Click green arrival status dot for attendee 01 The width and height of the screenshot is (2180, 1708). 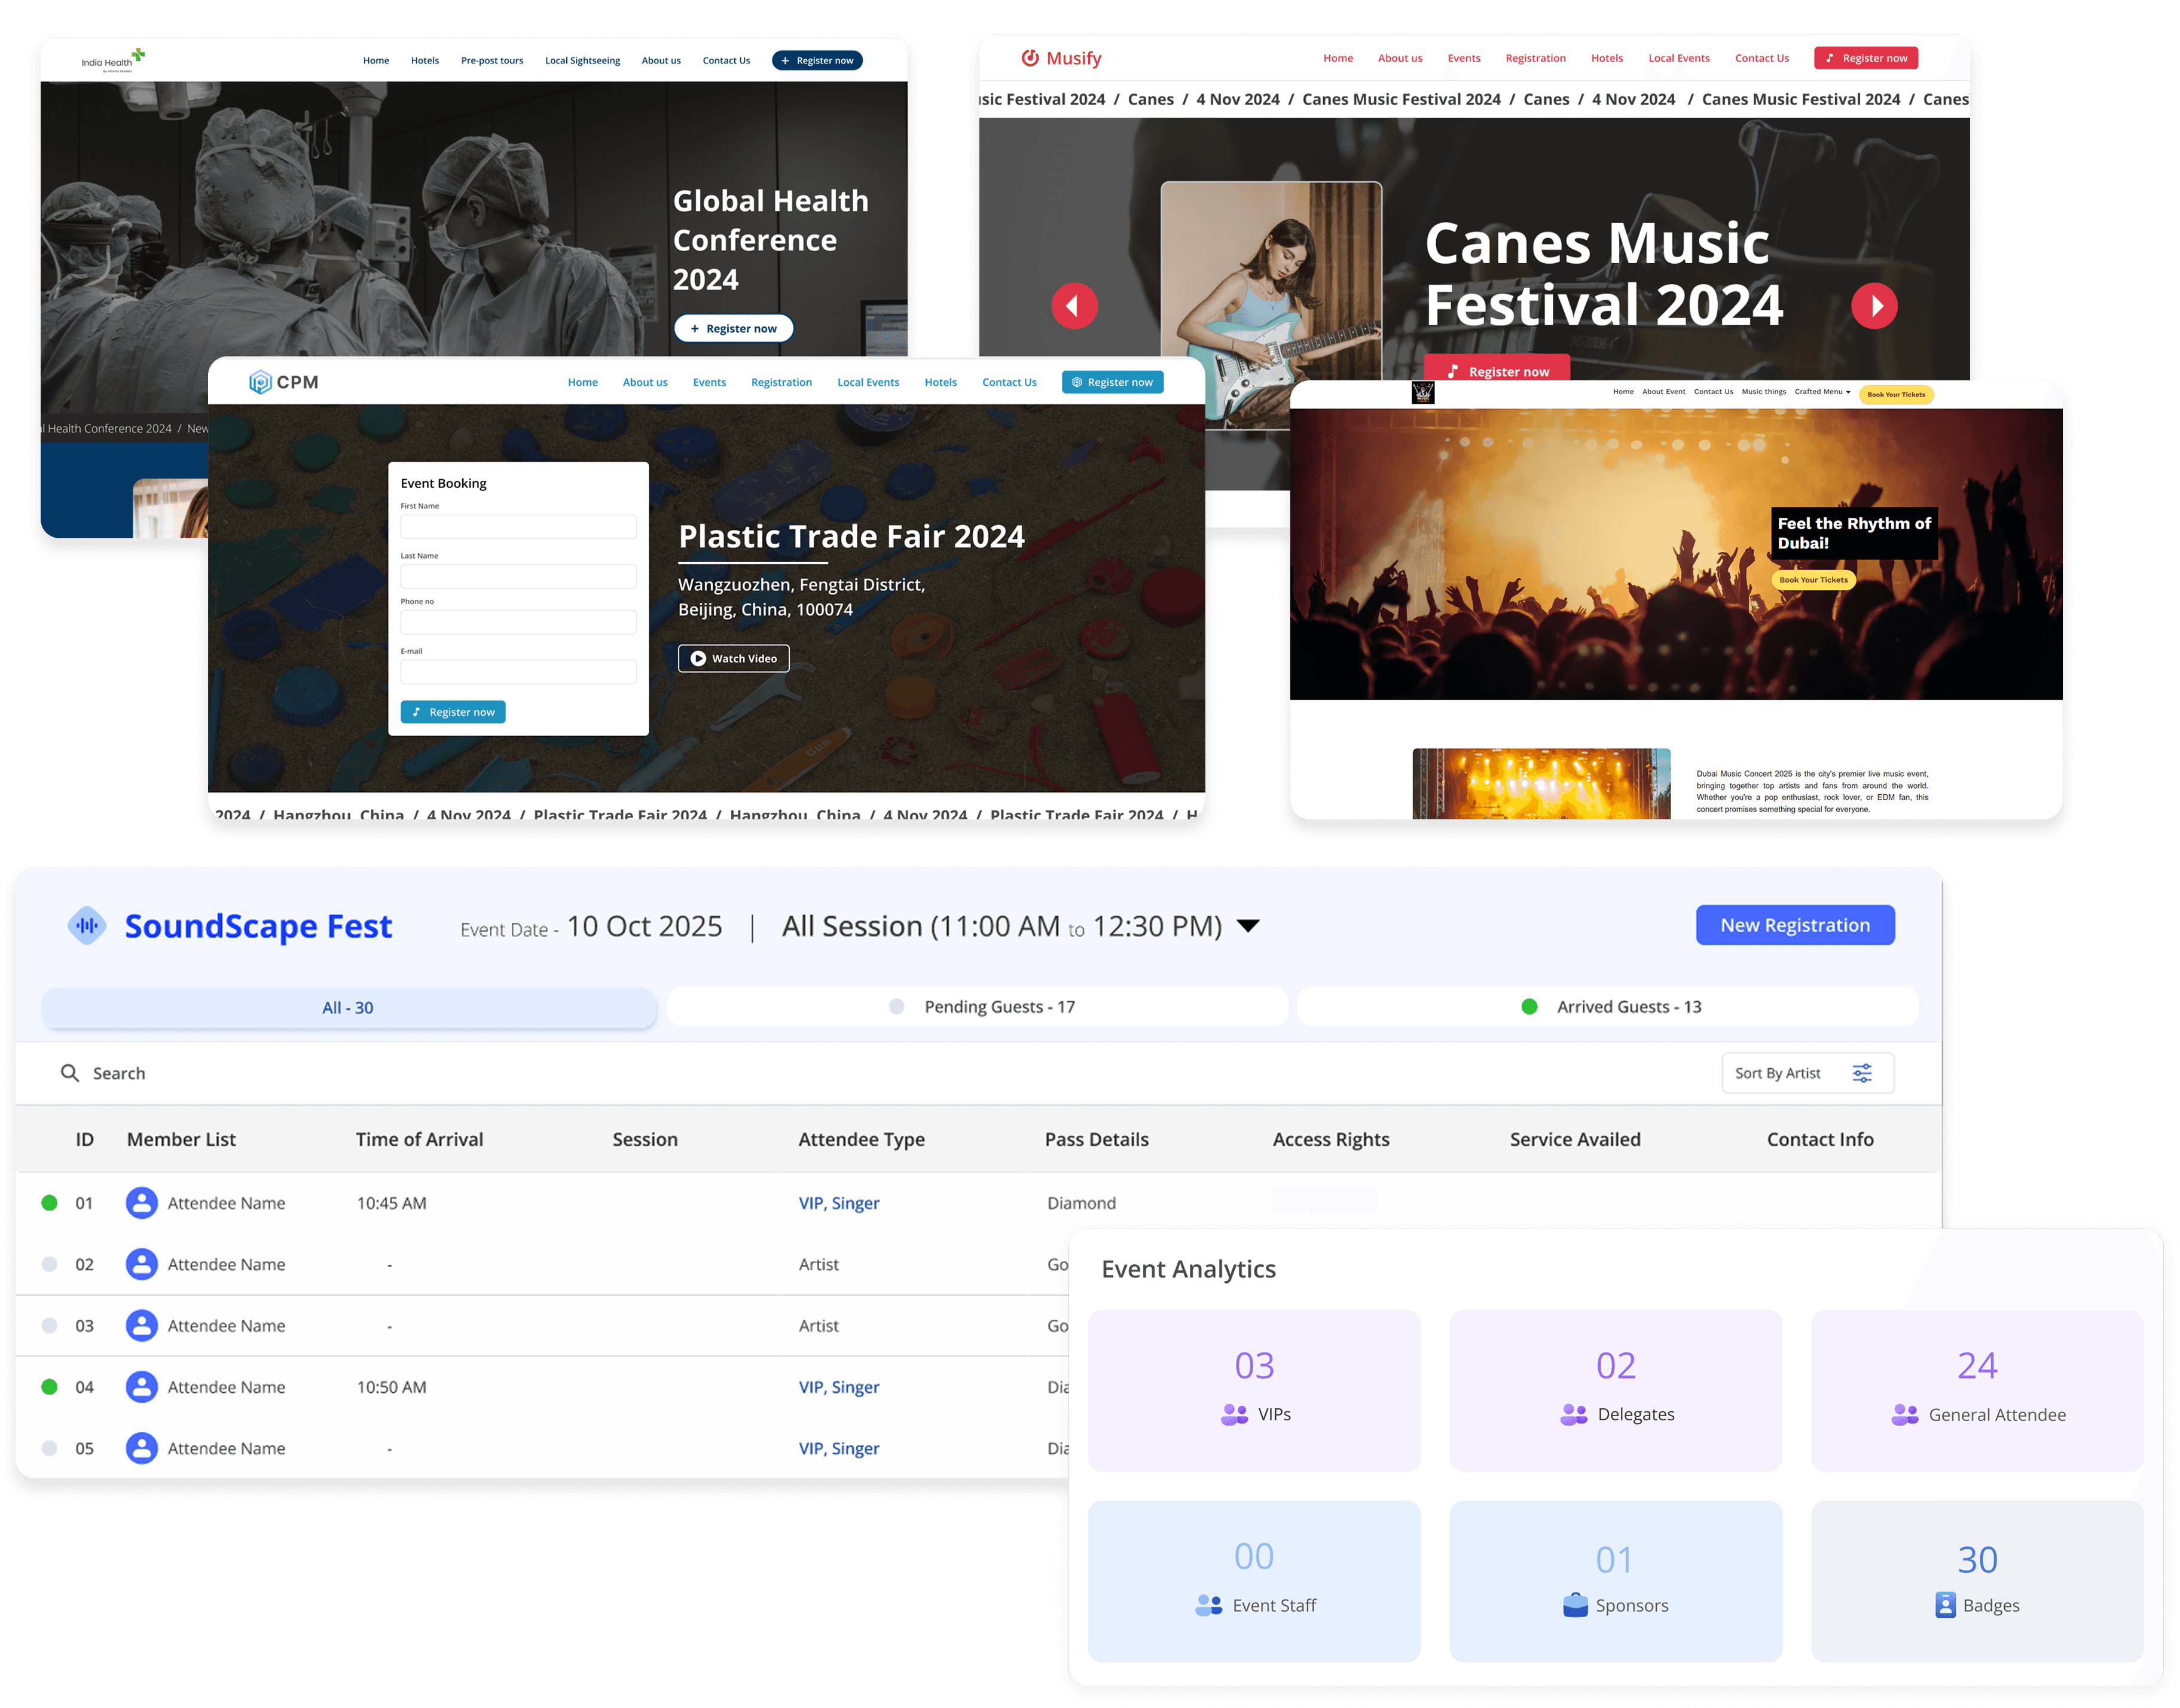pos(49,1203)
